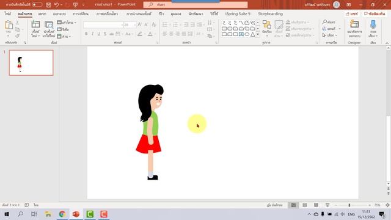Switch to Reading View icon
This screenshot has width=391, height=220.
[x=316, y=205]
